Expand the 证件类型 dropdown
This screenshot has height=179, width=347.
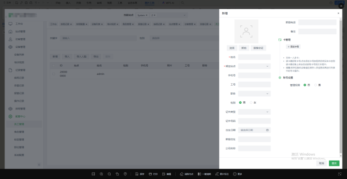pos(254,112)
